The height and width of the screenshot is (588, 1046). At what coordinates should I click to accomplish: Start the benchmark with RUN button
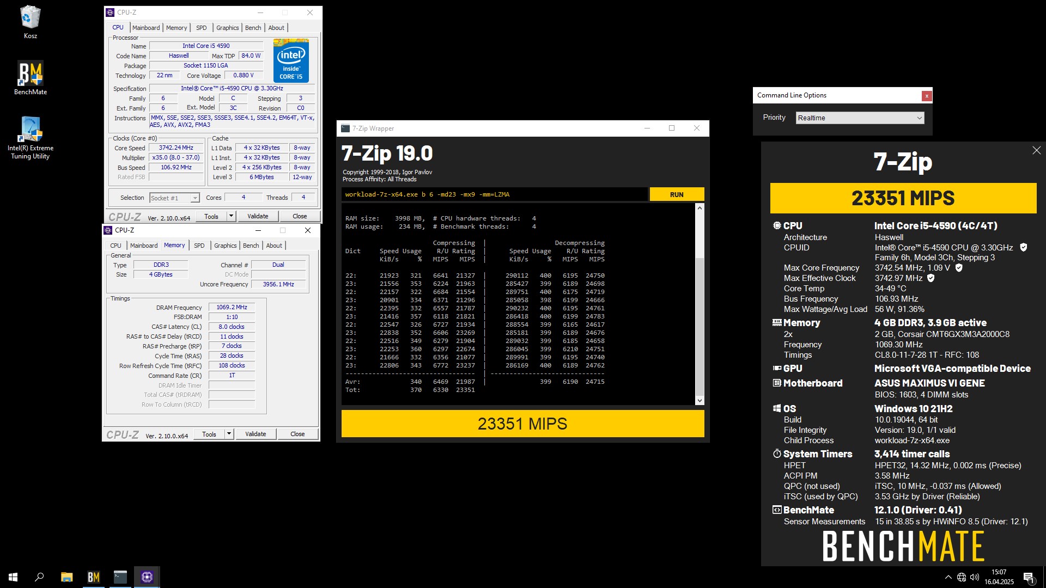click(677, 194)
